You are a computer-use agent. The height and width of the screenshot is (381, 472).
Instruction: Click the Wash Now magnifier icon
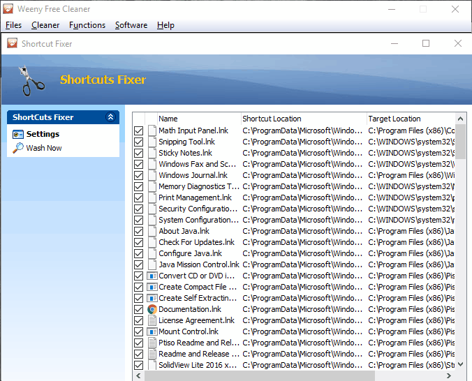pyautogui.click(x=17, y=148)
